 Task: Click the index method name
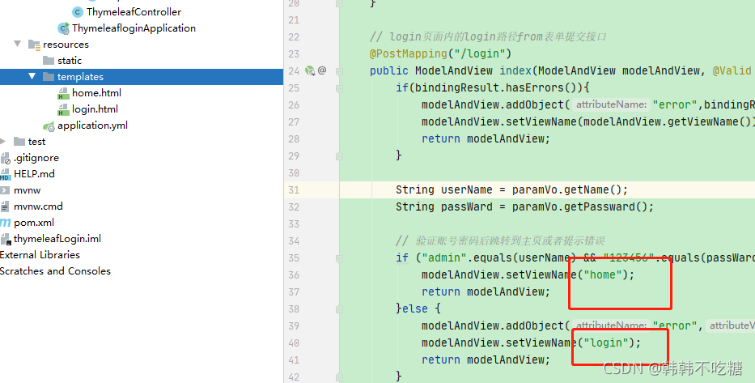point(515,70)
